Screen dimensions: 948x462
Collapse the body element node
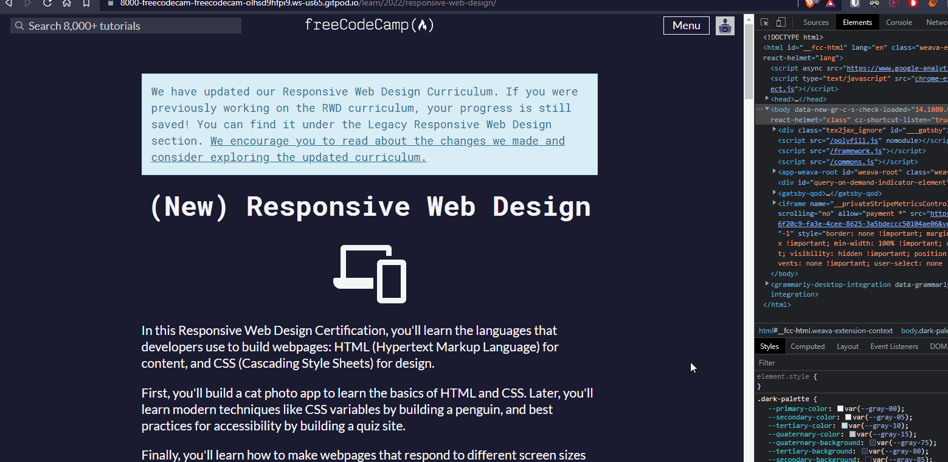pyautogui.click(x=767, y=109)
